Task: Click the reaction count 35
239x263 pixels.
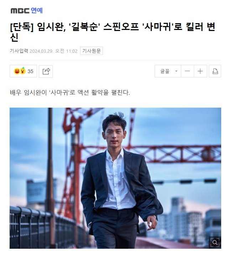Action: (30, 71)
